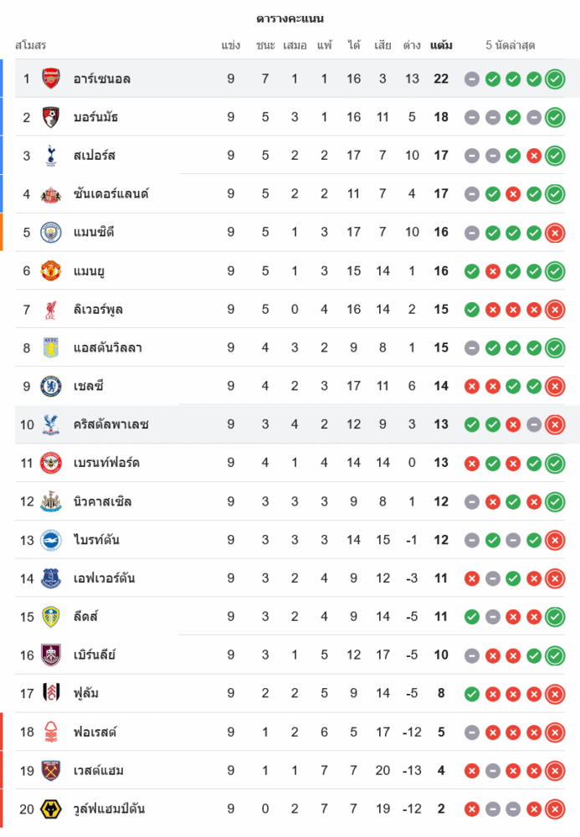Click the Liverpool club crest icon
The height and width of the screenshot is (837, 580).
click(x=51, y=310)
